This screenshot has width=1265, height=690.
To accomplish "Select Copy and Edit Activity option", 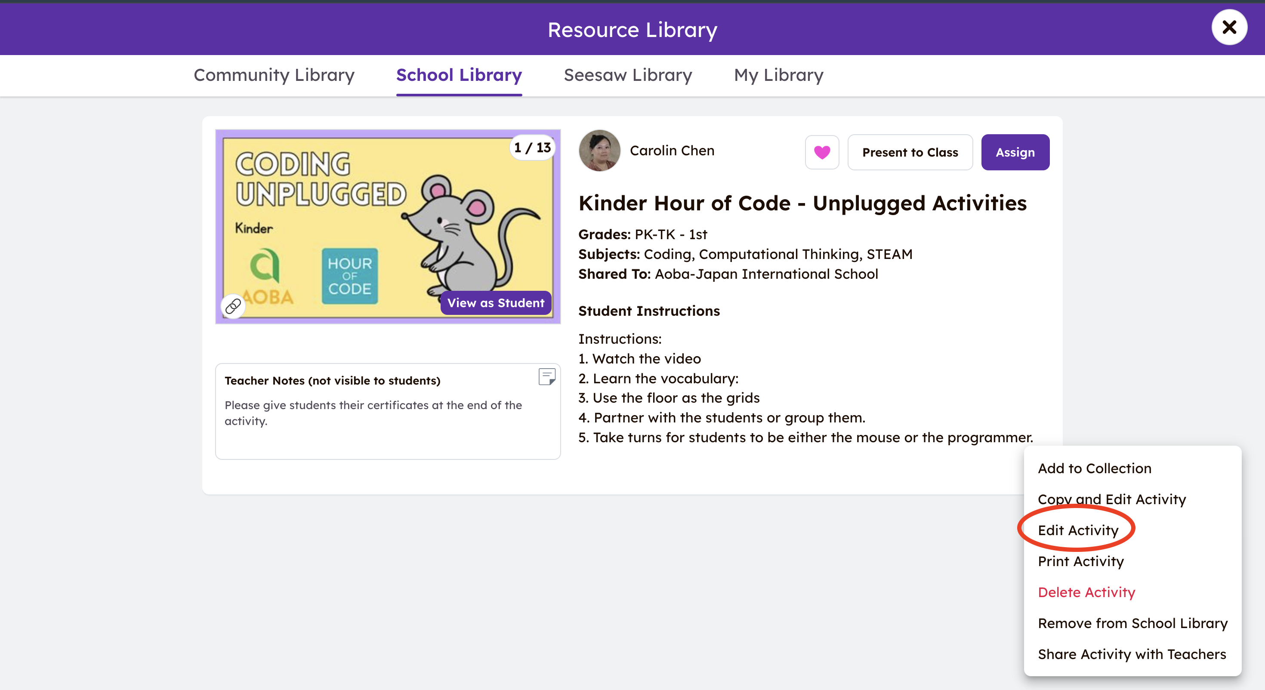I will (x=1111, y=499).
